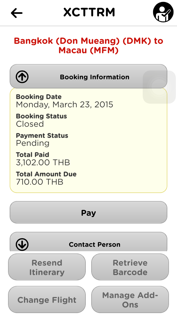Tap Resend Itinerary
177x315 pixels.
point(47,267)
